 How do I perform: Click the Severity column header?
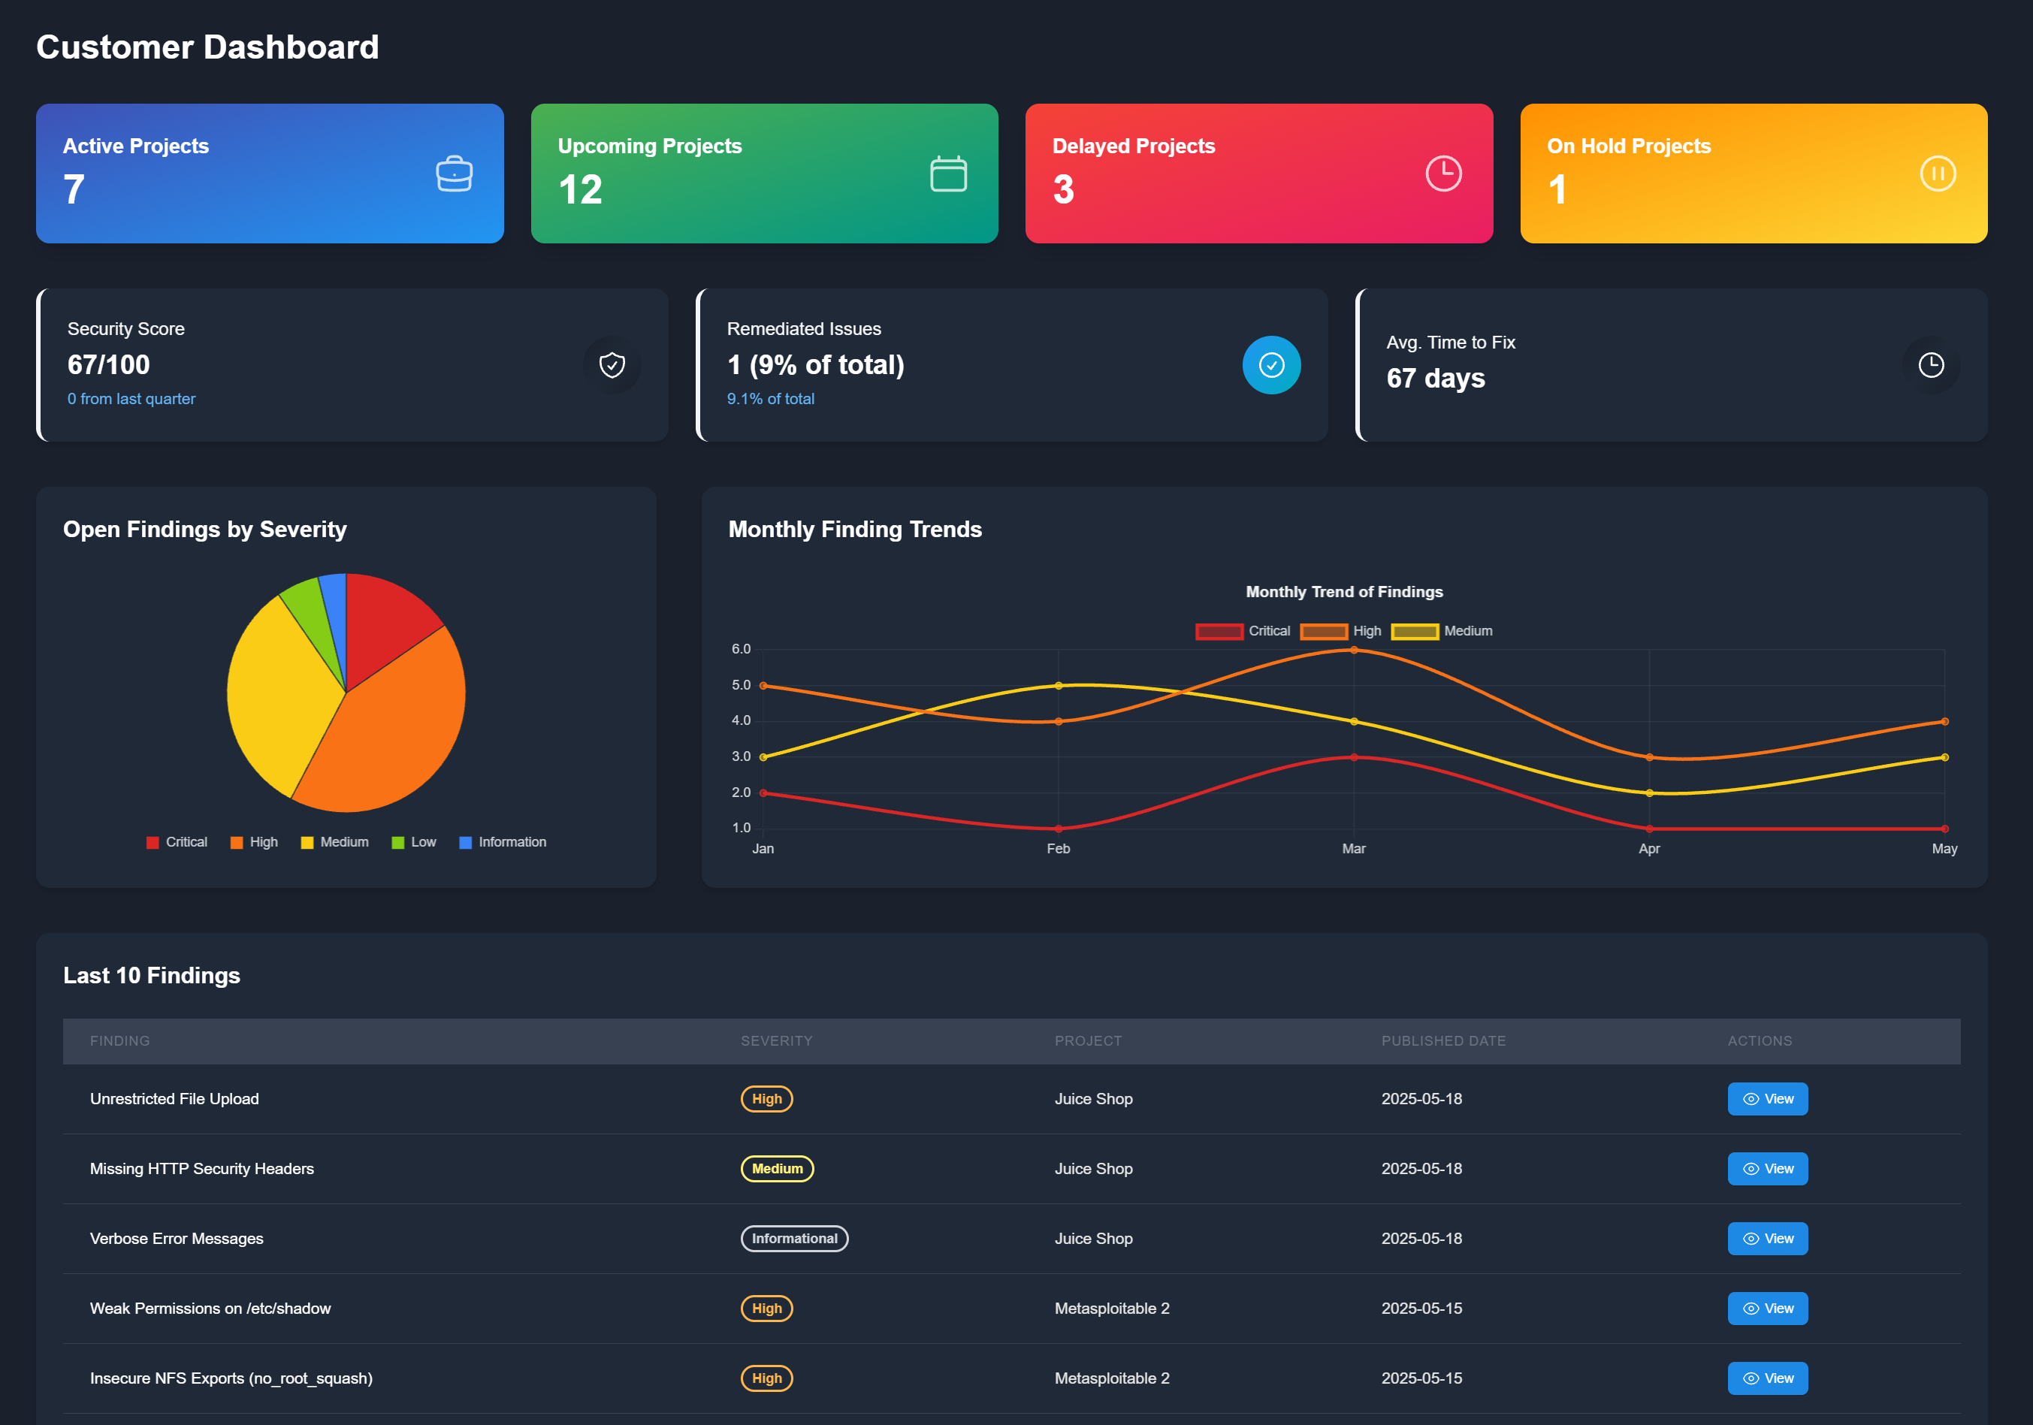pos(775,1041)
